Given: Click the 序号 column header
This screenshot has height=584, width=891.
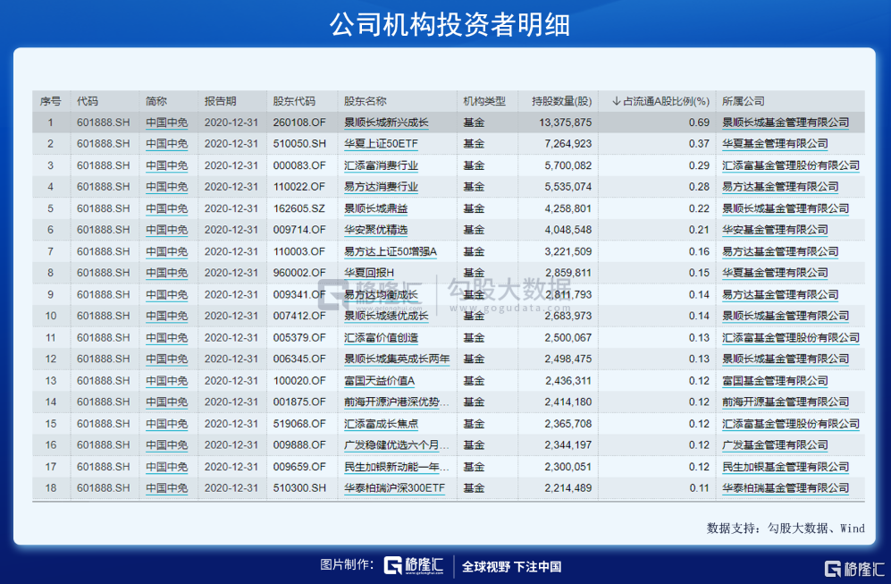Looking at the screenshot, I should [x=51, y=101].
